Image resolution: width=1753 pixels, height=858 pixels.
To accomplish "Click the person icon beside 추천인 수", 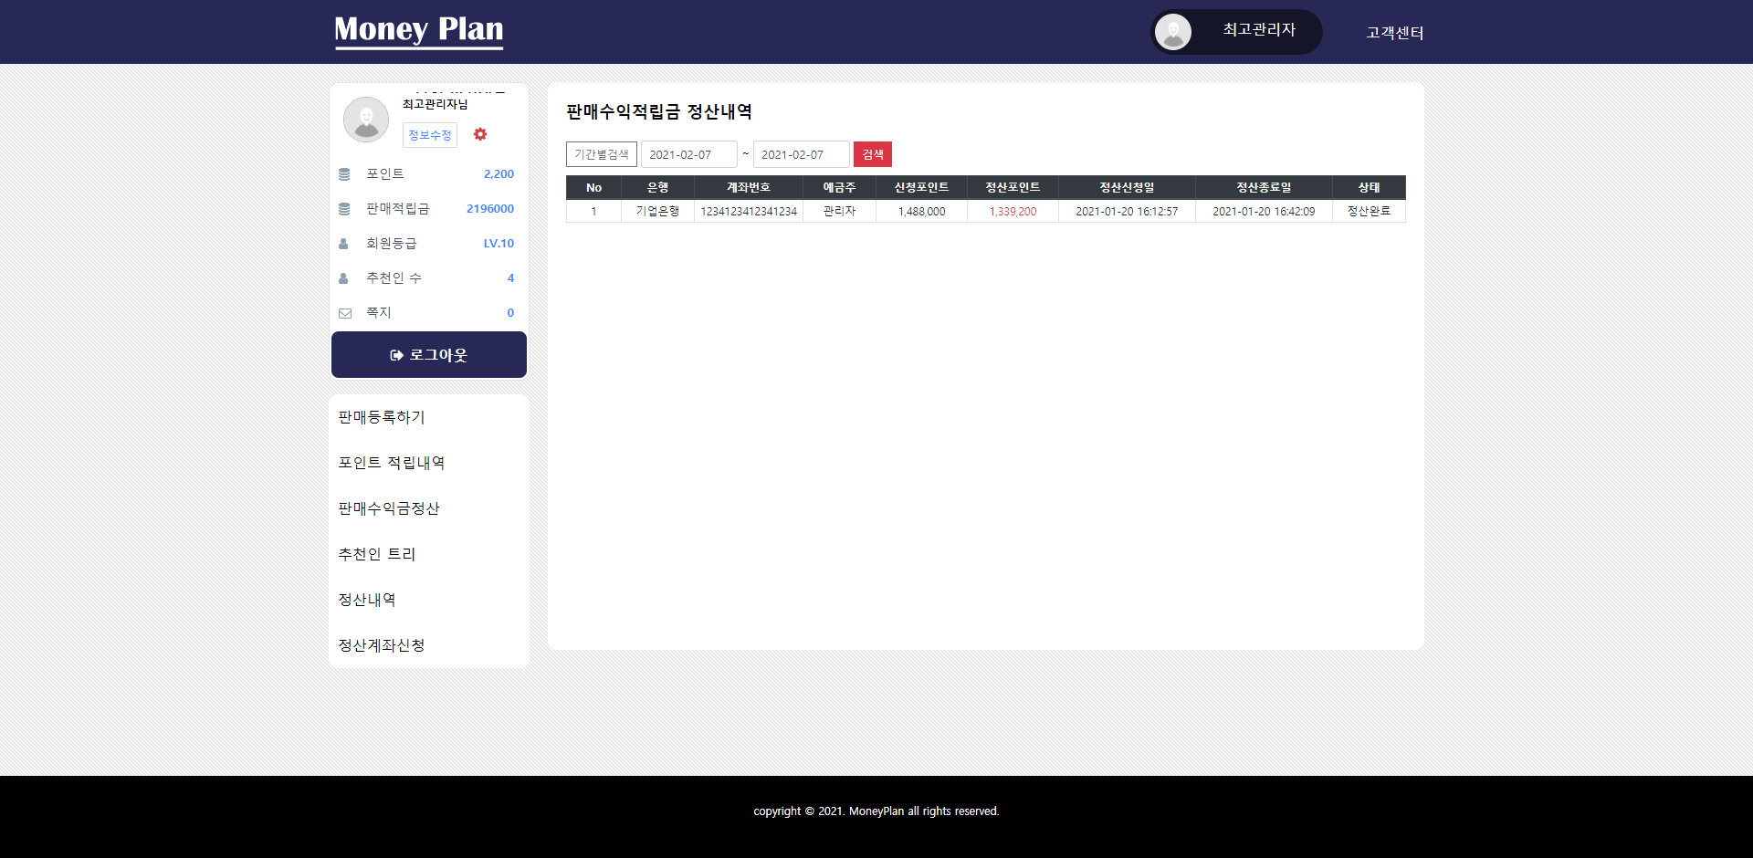I will pos(344,278).
